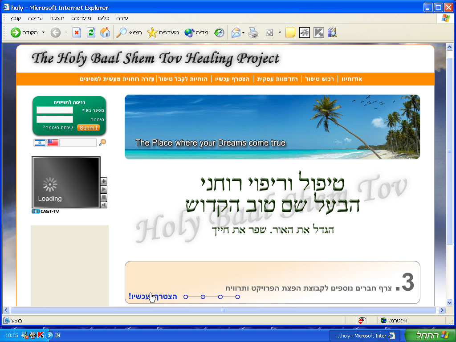This screenshot has height=342, width=456.
Task: Stop page loading with red X icon
Action: tap(77, 33)
